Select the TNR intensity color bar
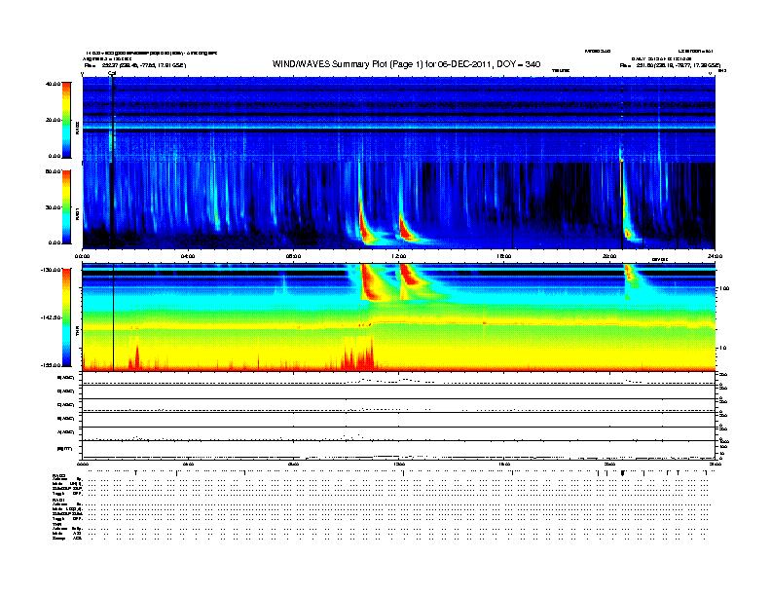 click(66, 317)
